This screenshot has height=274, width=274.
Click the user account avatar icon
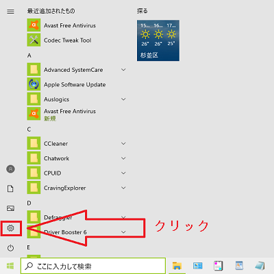10,169
